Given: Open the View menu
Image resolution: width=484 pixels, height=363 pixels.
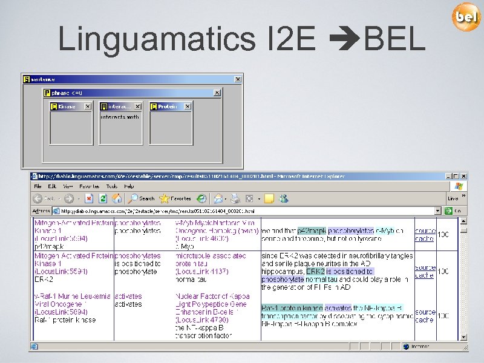Looking at the screenshot, I should pyautogui.click(x=68, y=186).
